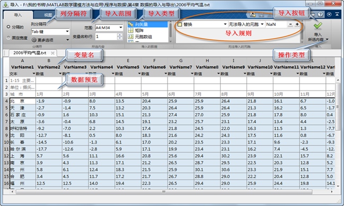Open the 范围 A4:M34 range dropdown arrow
Image resolution: width=344 pixels, height=206 pixels.
point(121,28)
